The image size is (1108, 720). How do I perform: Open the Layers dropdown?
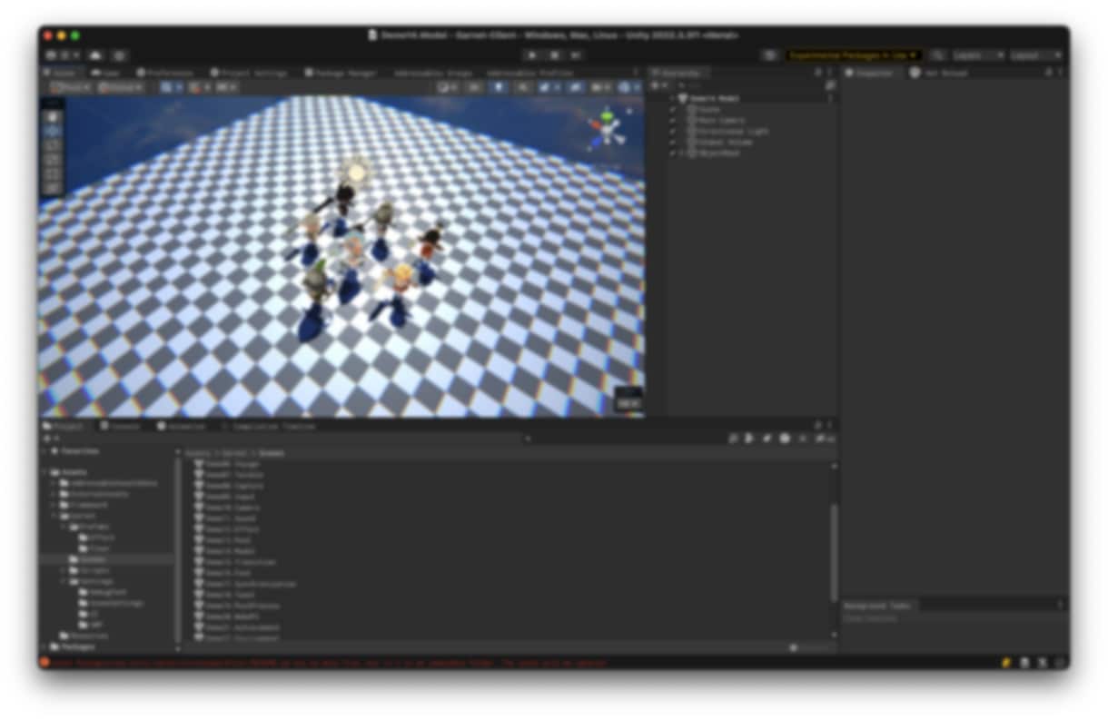tap(978, 55)
